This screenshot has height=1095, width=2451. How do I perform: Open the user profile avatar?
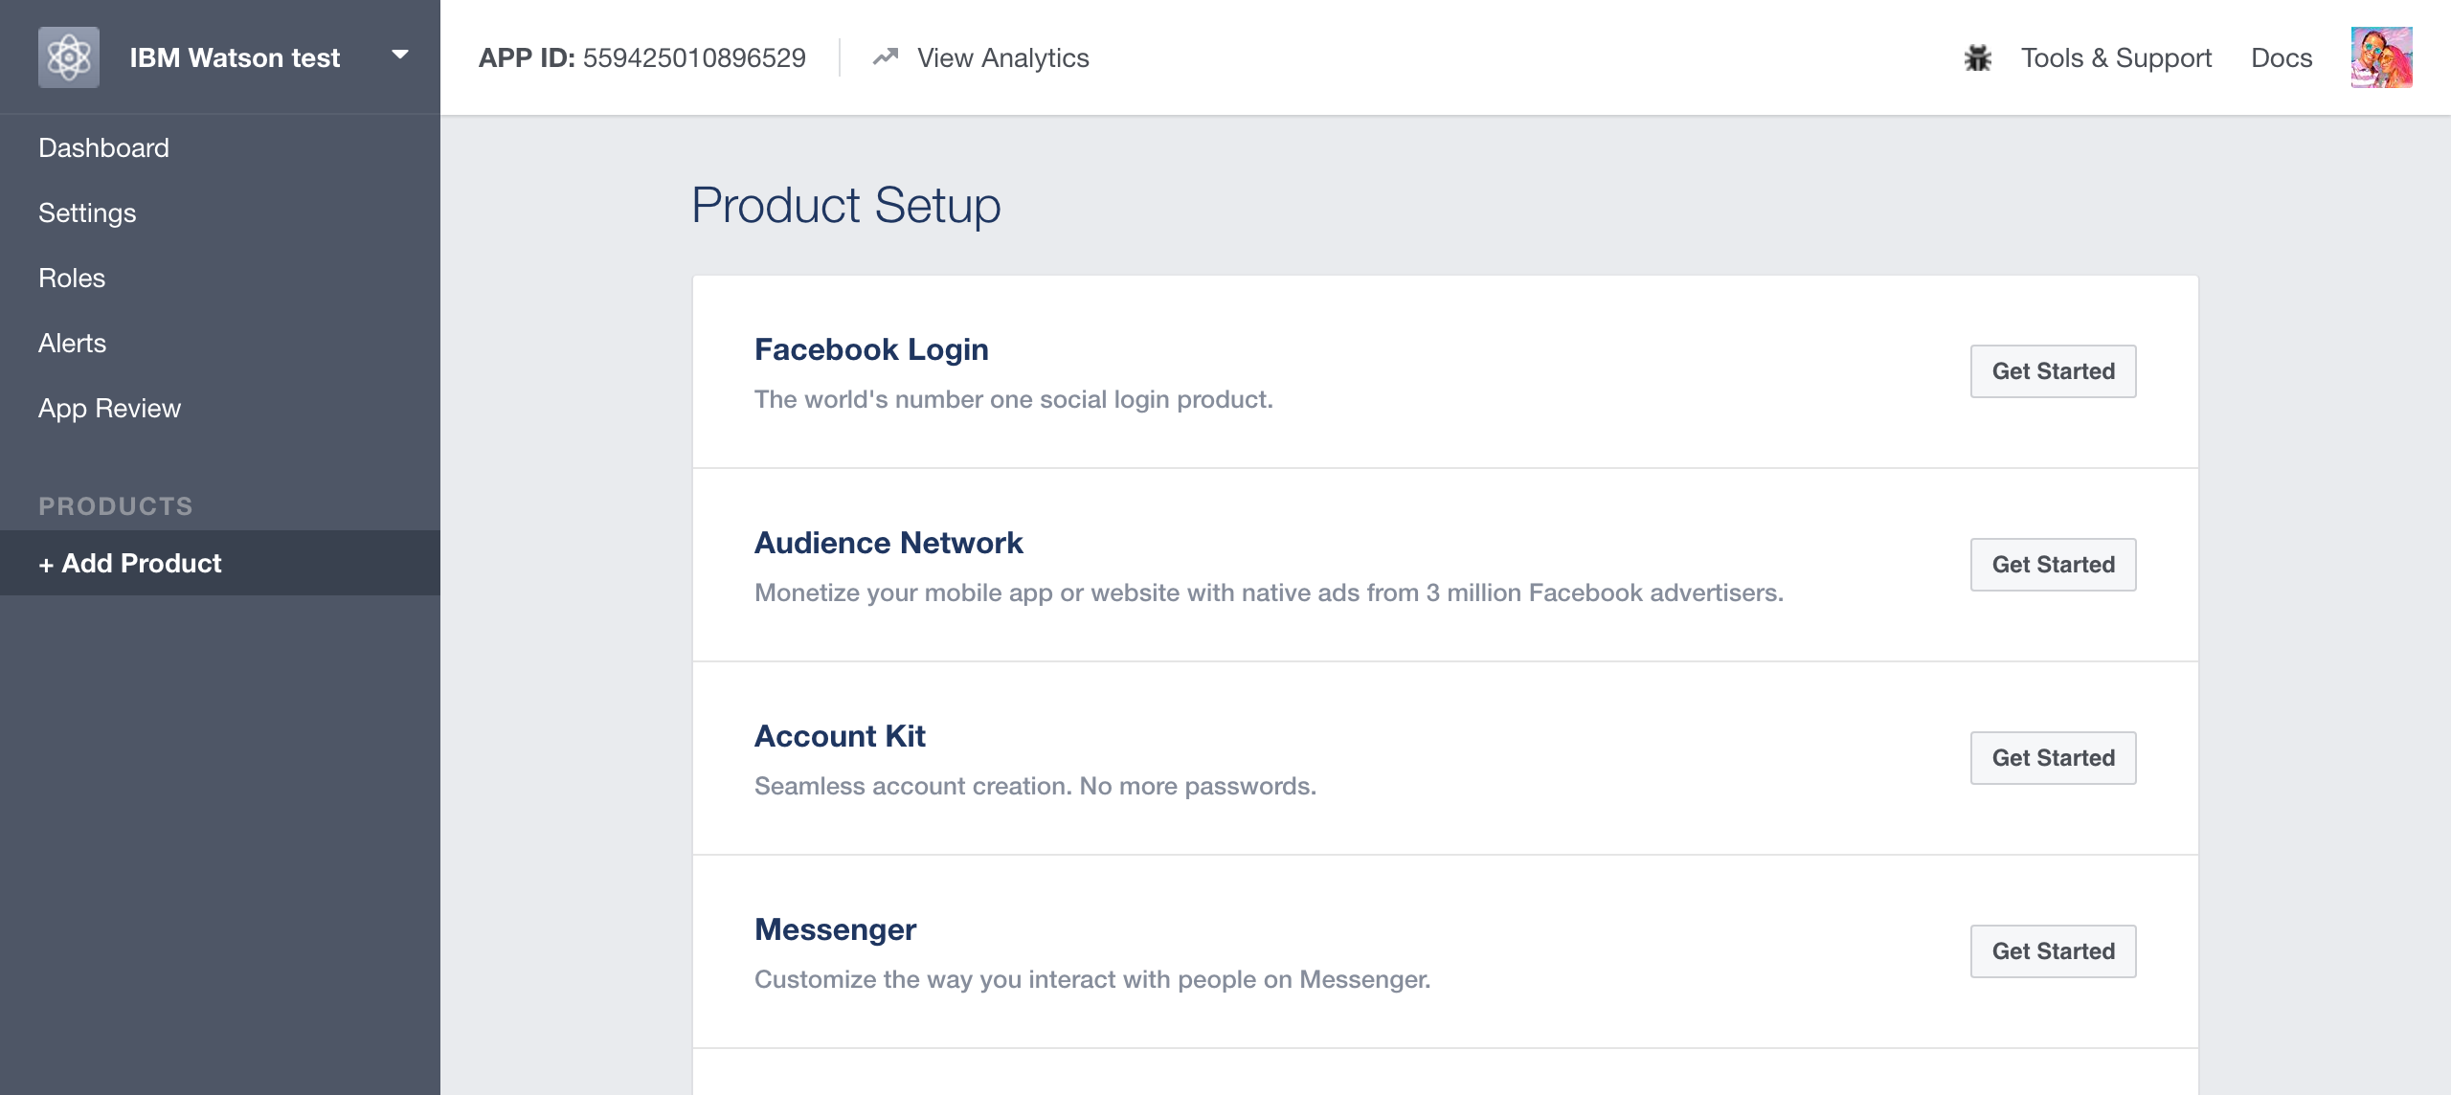coord(2381,57)
